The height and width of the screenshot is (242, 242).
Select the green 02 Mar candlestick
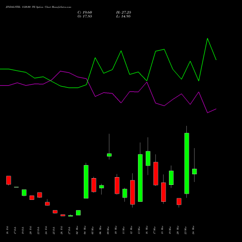(x=78, y=212)
